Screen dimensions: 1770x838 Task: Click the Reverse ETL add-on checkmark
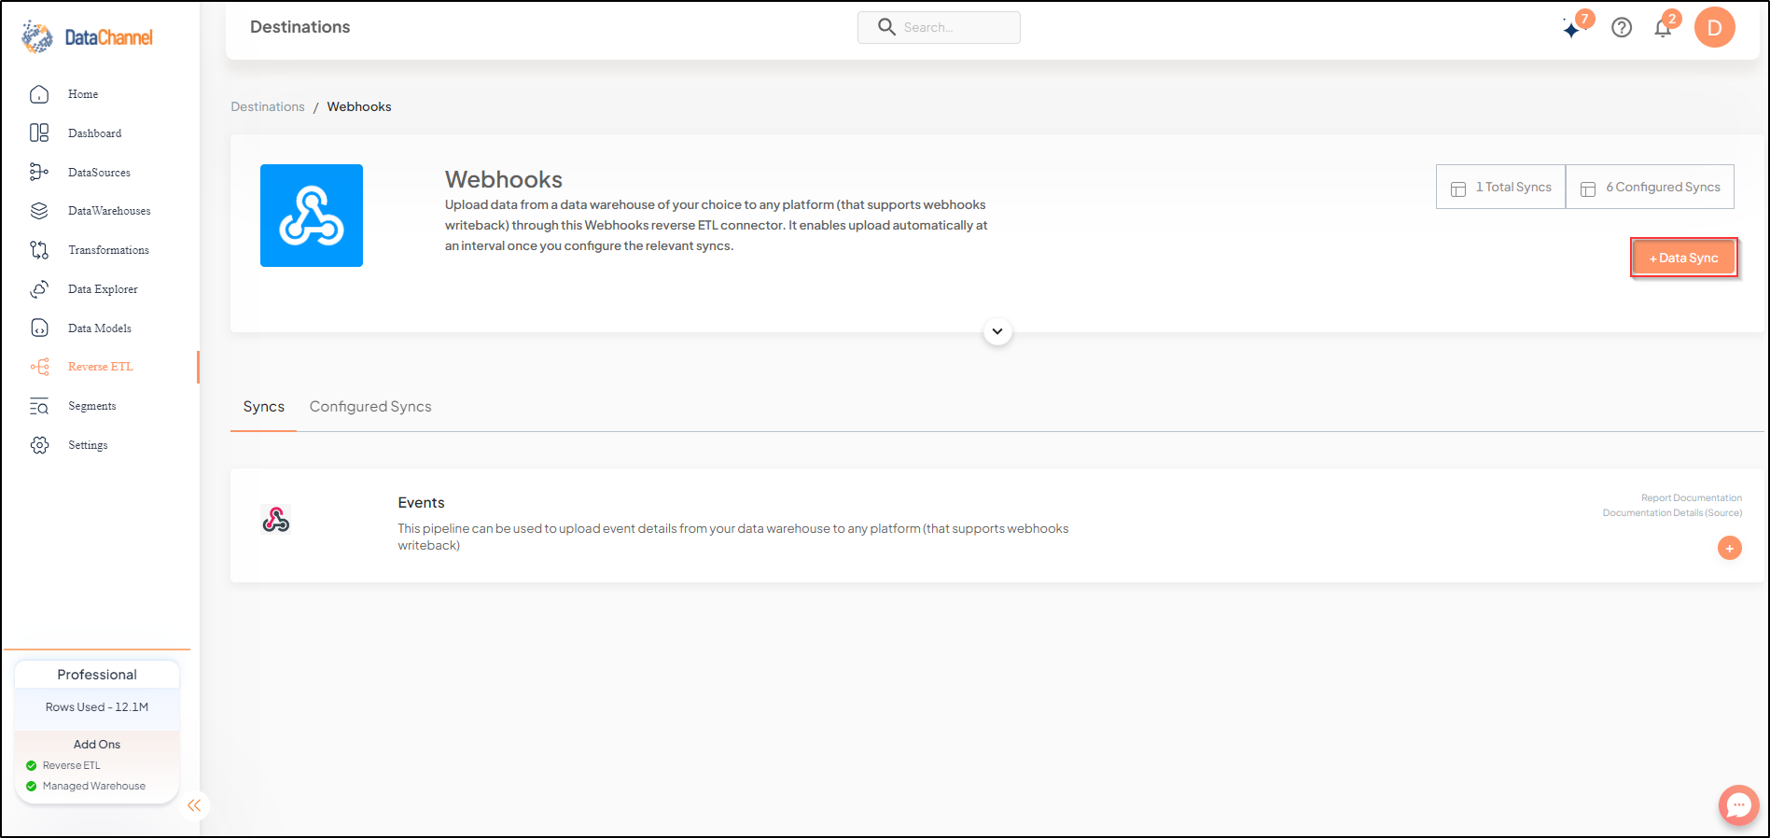[32, 765]
